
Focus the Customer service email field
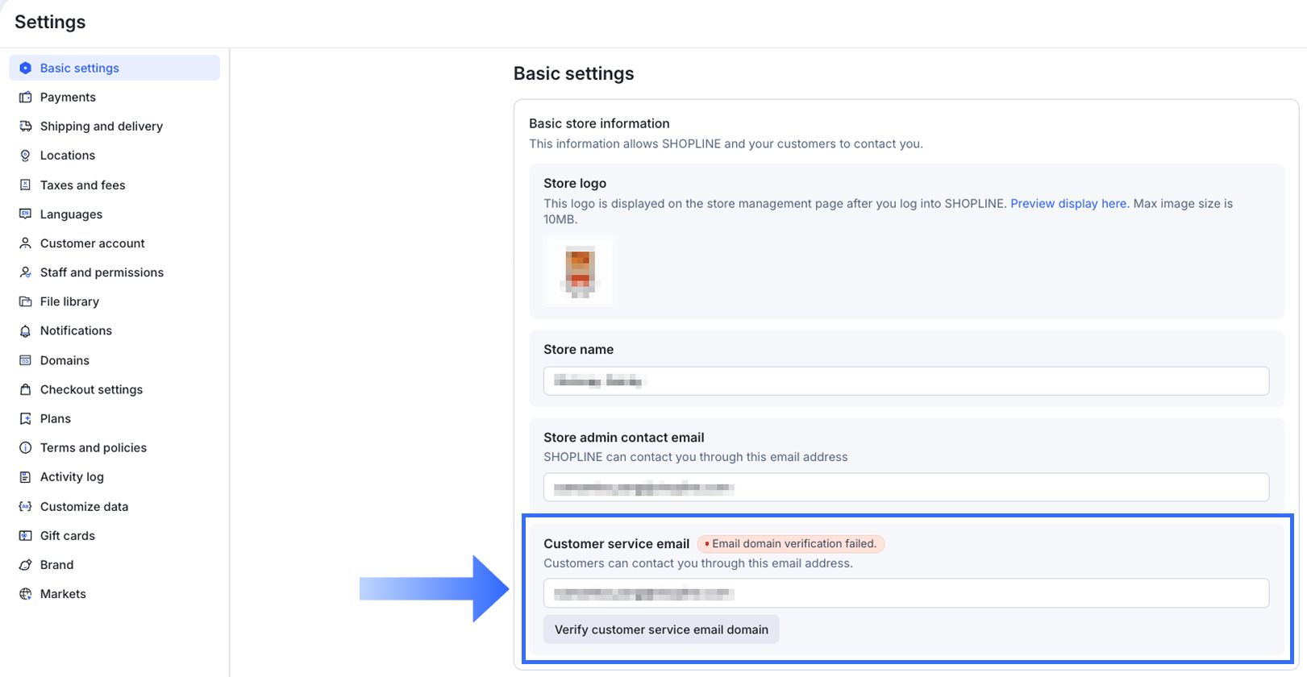coord(905,594)
